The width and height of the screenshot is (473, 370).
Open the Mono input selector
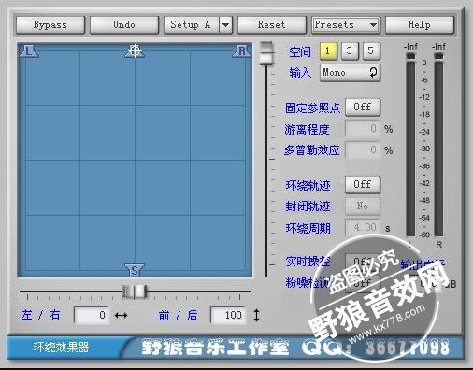[350, 73]
